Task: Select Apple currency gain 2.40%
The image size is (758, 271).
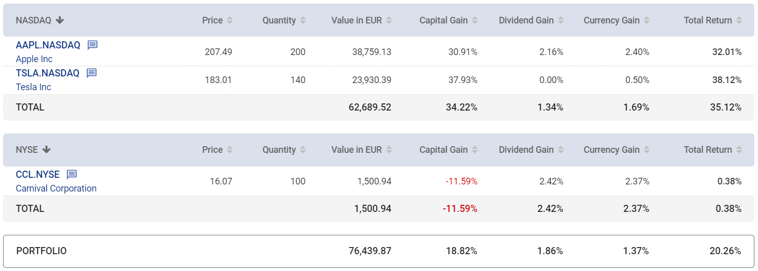Action: point(637,52)
